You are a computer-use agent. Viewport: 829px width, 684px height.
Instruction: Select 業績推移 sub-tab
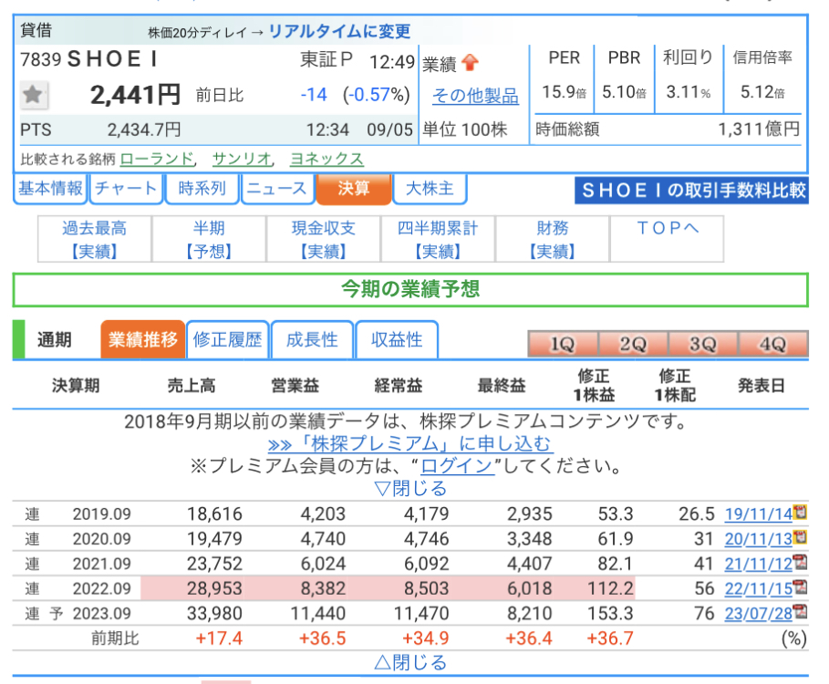(x=143, y=339)
